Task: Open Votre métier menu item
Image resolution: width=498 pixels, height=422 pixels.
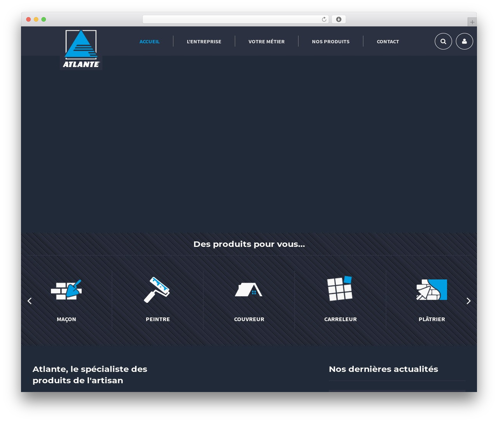Action: 267,42
